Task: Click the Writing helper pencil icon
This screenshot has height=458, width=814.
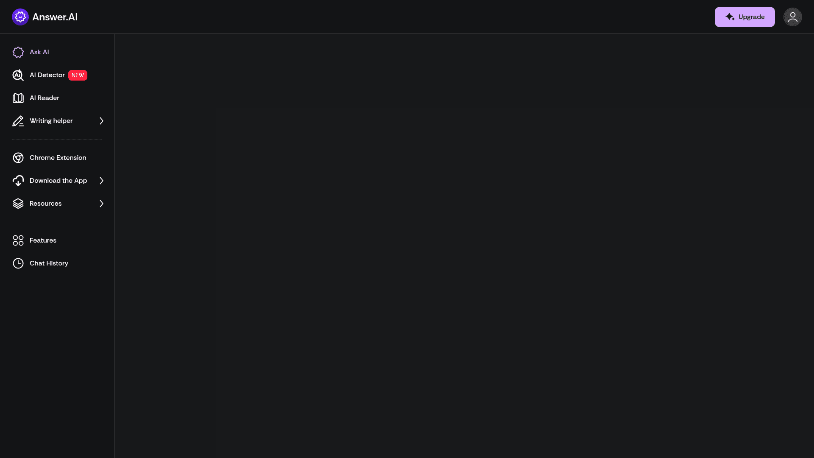Action: pyautogui.click(x=18, y=121)
